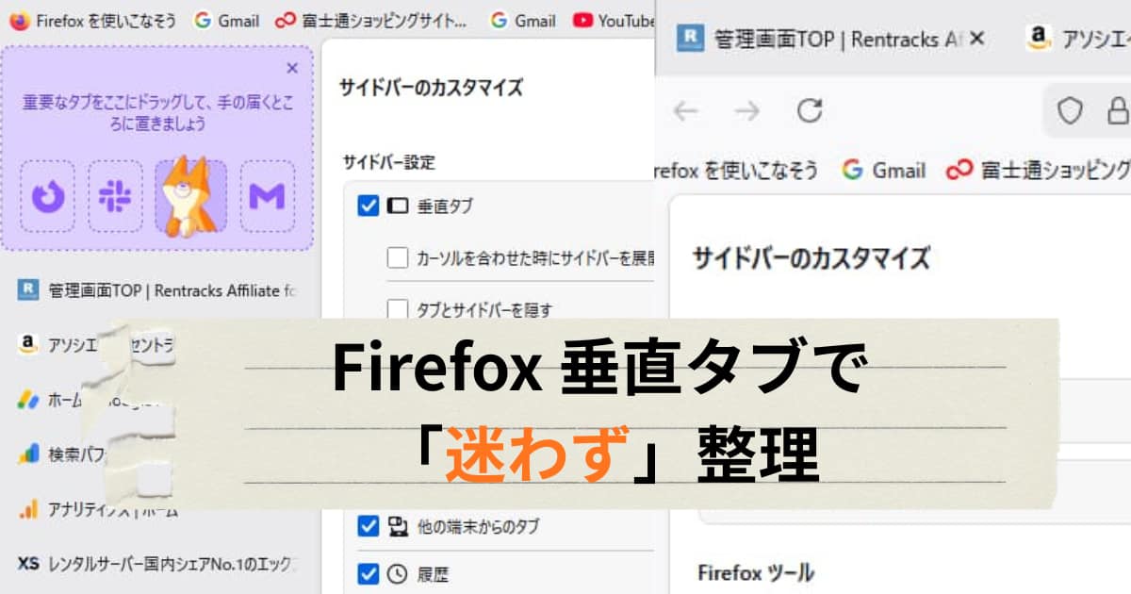Close the 管理画面TOP Rentracks horizontal tab
This screenshot has height=594, width=1131.
(977, 39)
